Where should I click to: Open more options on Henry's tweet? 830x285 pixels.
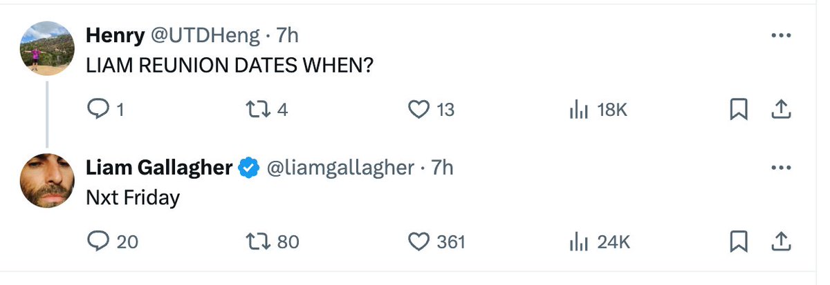tap(780, 35)
